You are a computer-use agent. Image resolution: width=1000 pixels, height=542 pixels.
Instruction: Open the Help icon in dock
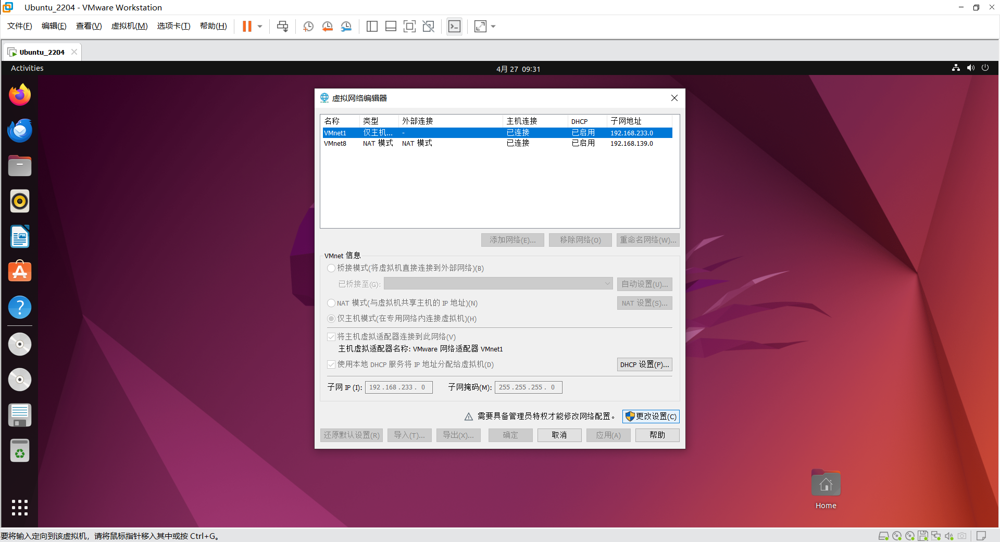pos(20,307)
